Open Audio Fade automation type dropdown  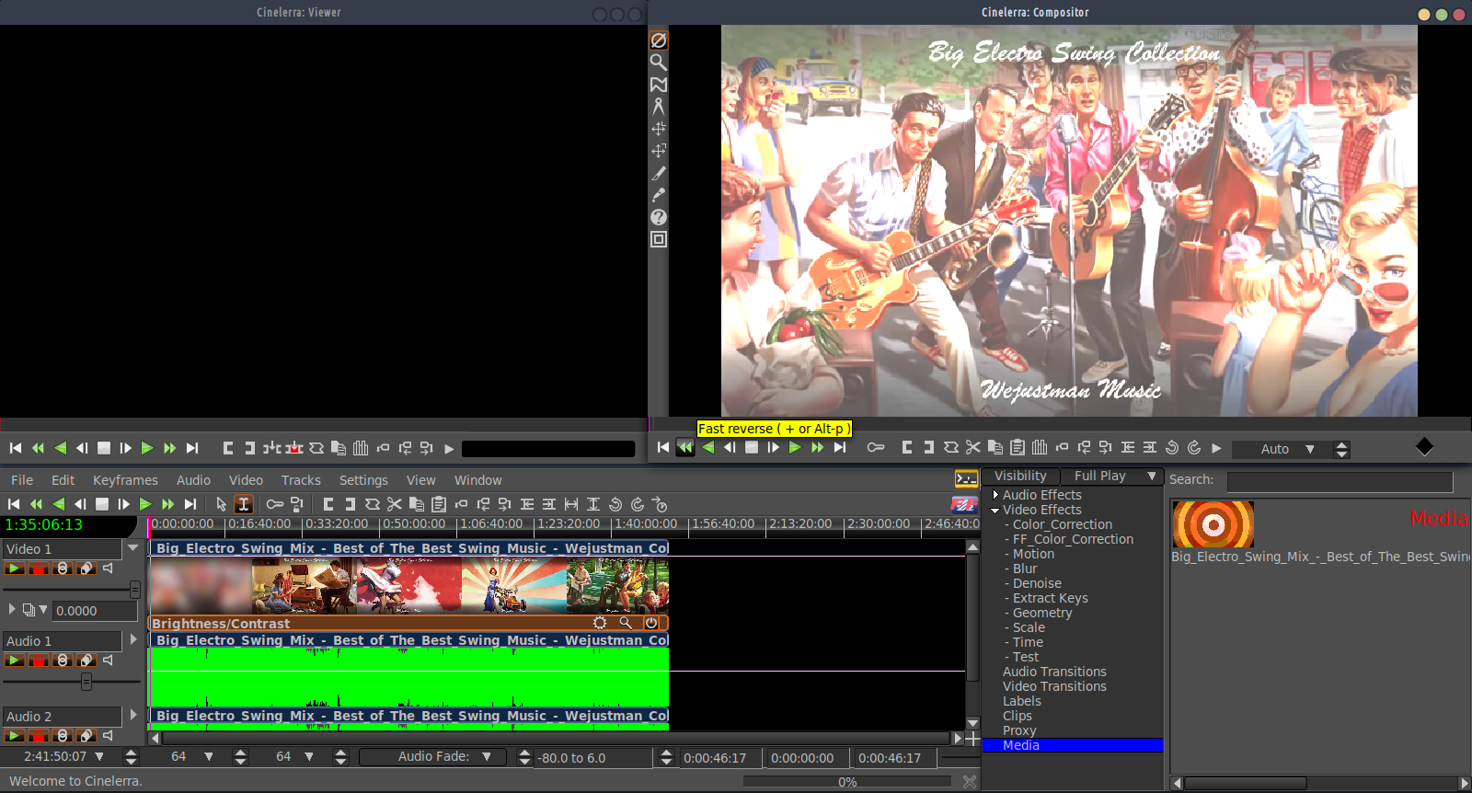(x=432, y=756)
